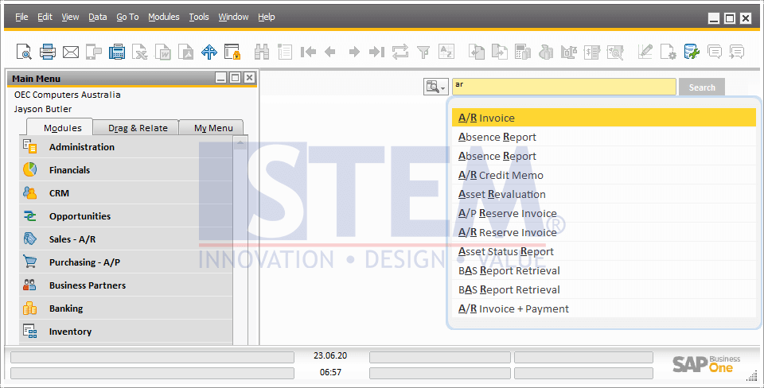Open the View menu
The width and height of the screenshot is (764, 388).
pos(70,17)
